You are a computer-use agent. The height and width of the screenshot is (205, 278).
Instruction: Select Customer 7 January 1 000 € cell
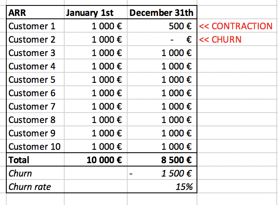coord(96,106)
